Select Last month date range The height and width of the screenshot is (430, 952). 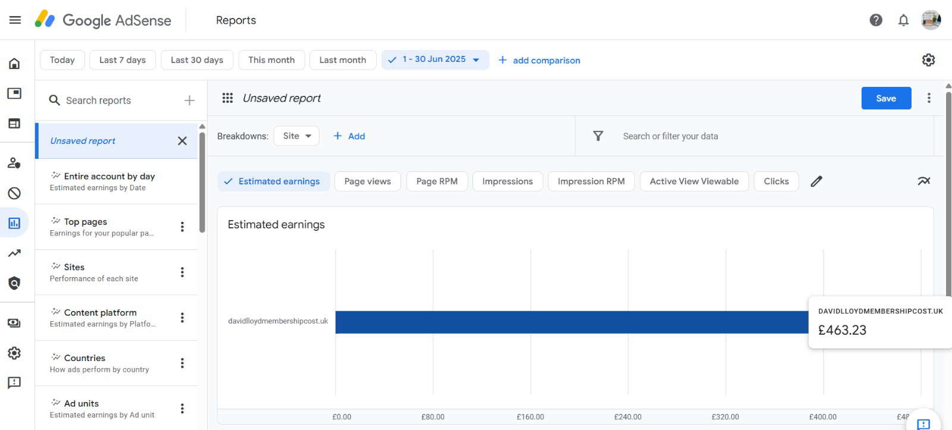[343, 60]
